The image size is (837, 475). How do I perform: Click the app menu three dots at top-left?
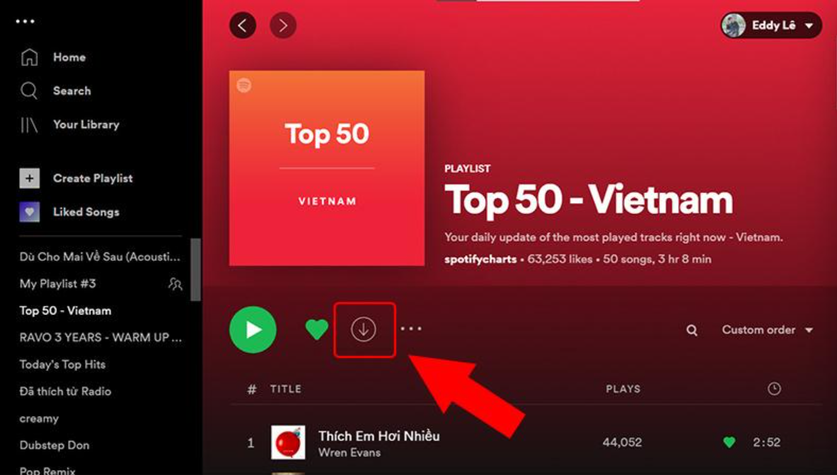click(x=25, y=21)
